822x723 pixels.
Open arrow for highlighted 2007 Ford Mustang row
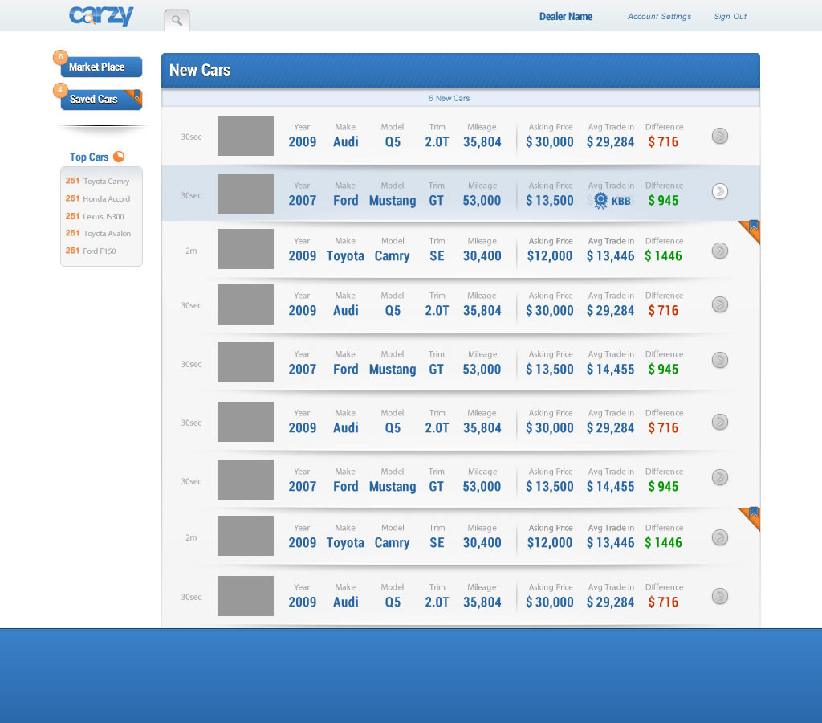pos(720,191)
